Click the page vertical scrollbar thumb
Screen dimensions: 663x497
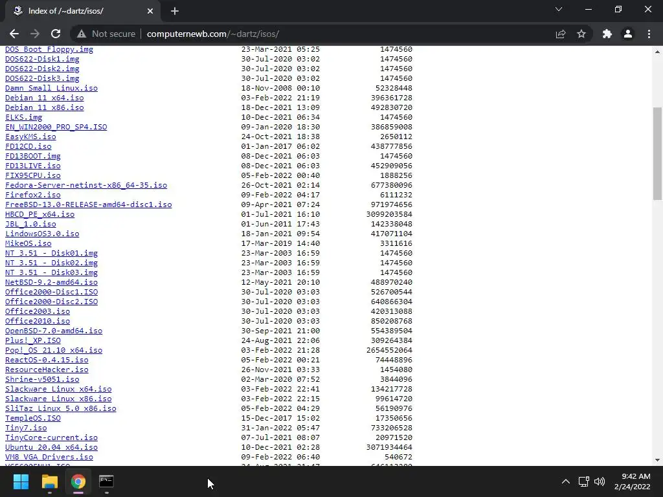tap(657, 153)
